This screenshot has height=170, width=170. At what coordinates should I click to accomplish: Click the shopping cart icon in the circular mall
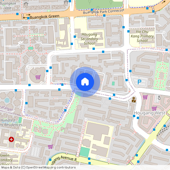click(x=38, y=77)
